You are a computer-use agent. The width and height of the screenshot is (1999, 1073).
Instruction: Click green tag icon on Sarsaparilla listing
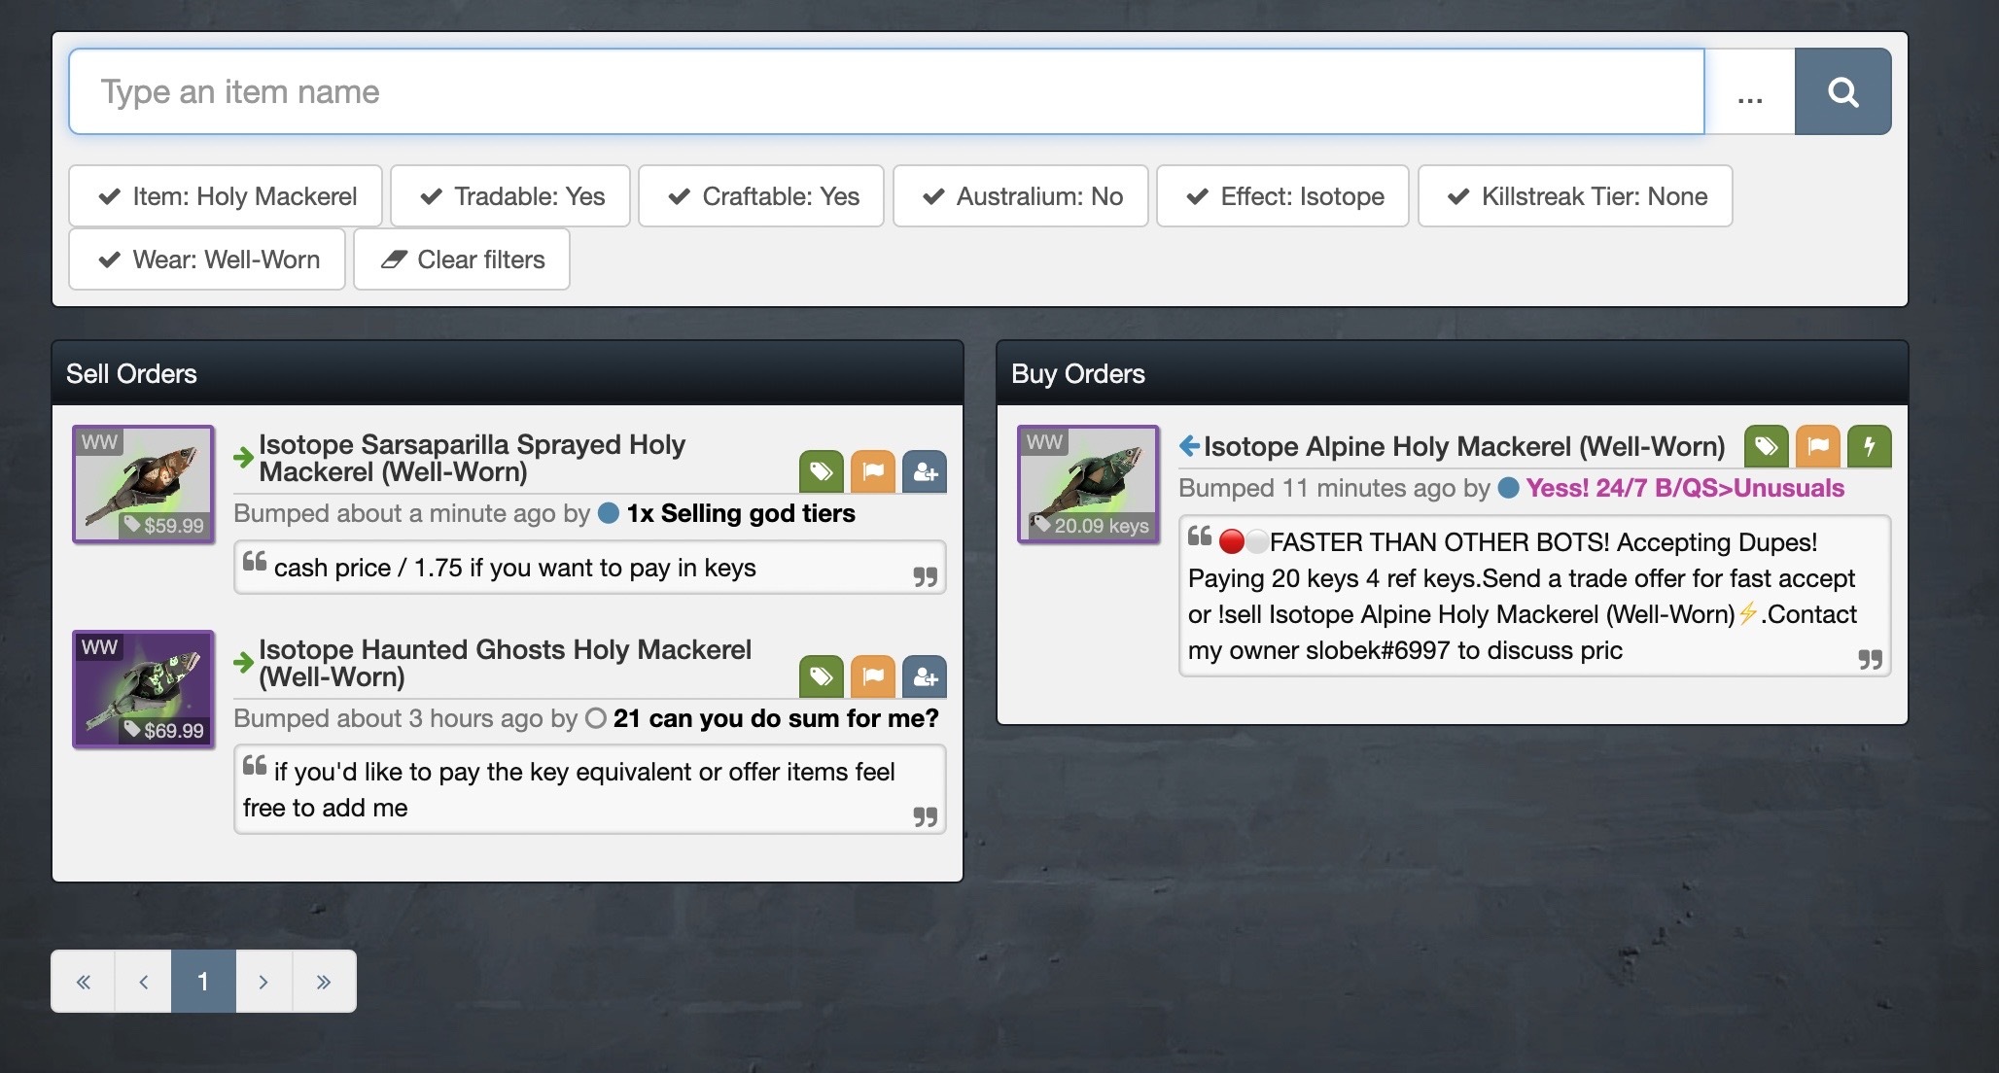[x=822, y=472]
